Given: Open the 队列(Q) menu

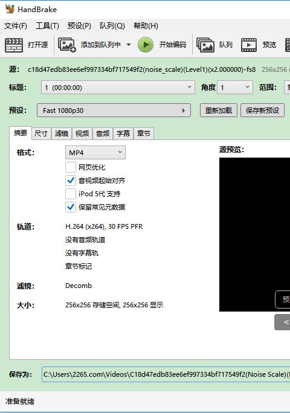Looking at the screenshot, I should tap(112, 26).
